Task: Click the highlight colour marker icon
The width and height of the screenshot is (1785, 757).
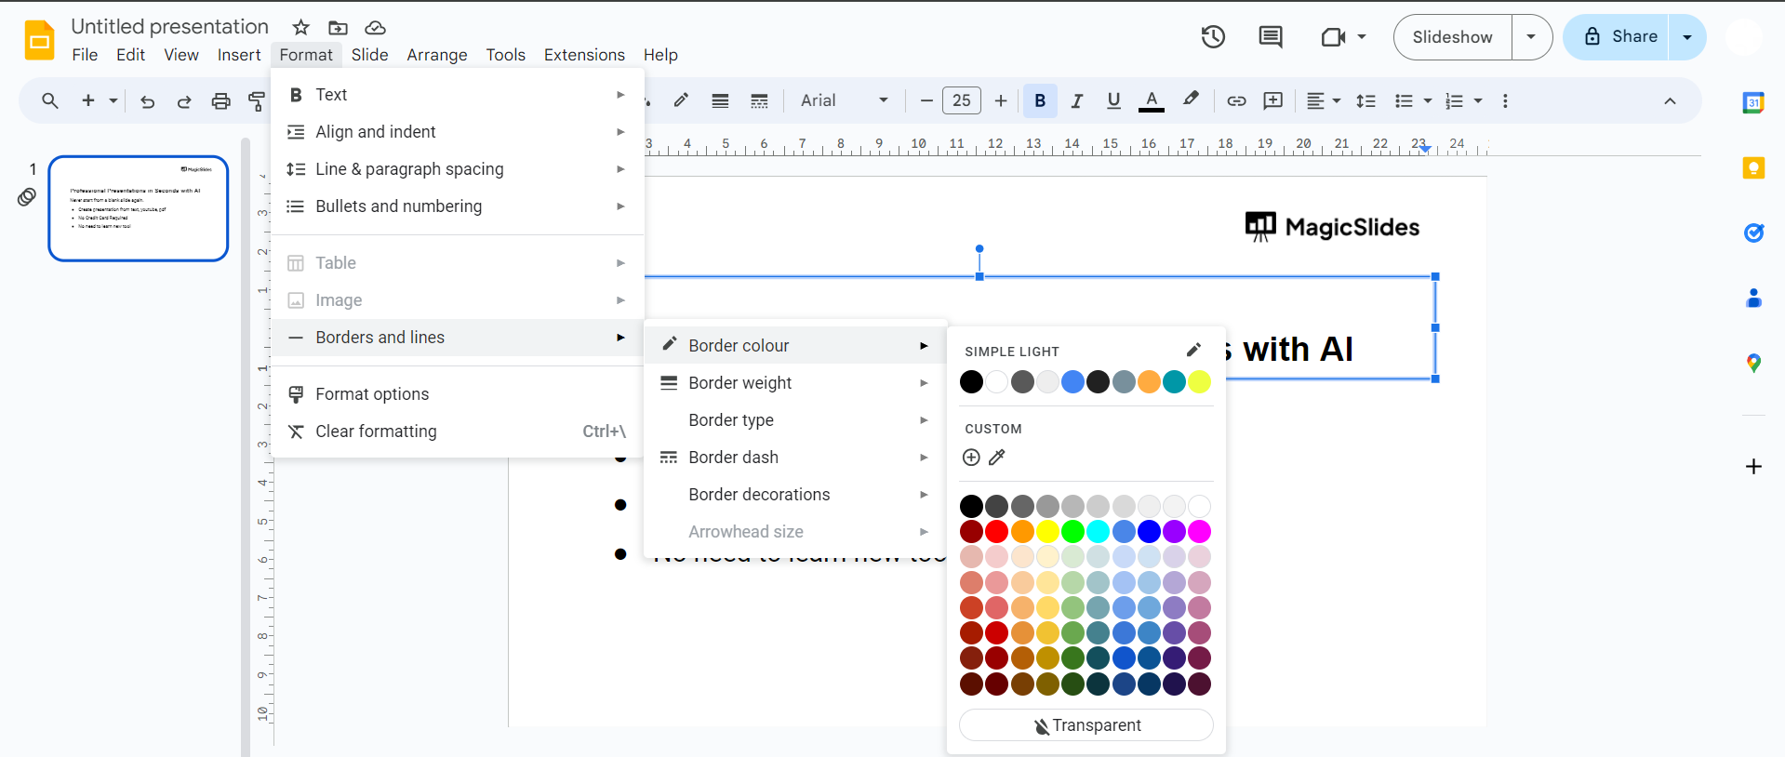Action: click(1191, 100)
